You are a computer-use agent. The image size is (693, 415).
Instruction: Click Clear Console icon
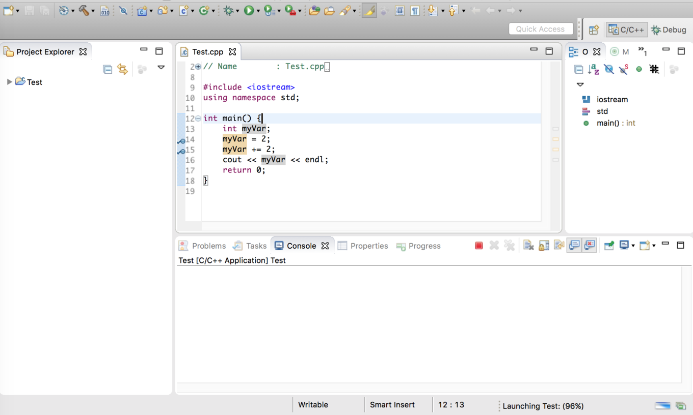pos(528,246)
